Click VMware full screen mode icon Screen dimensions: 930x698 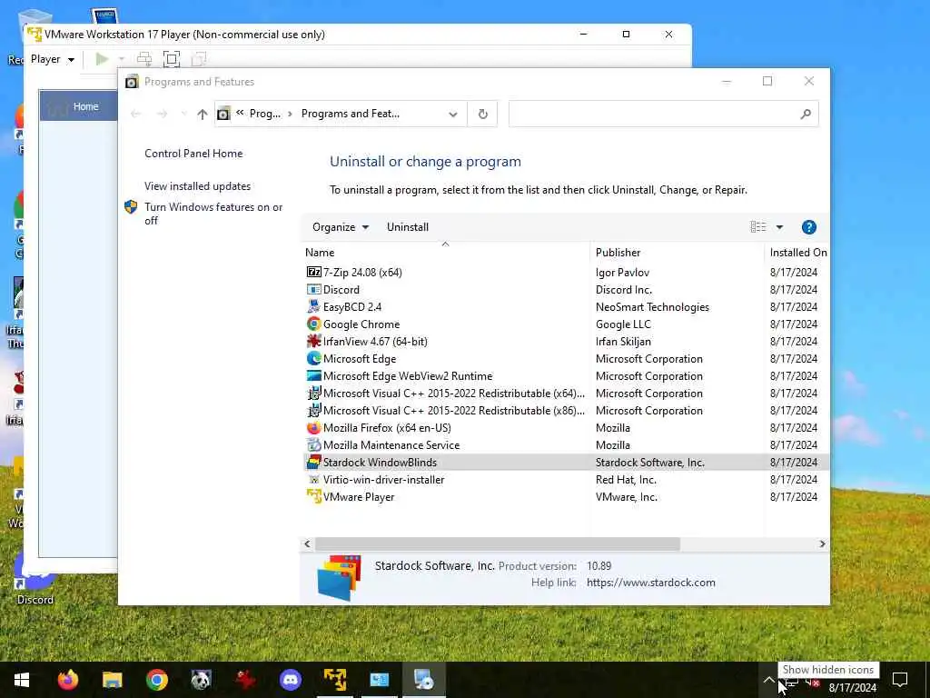click(172, 59)
